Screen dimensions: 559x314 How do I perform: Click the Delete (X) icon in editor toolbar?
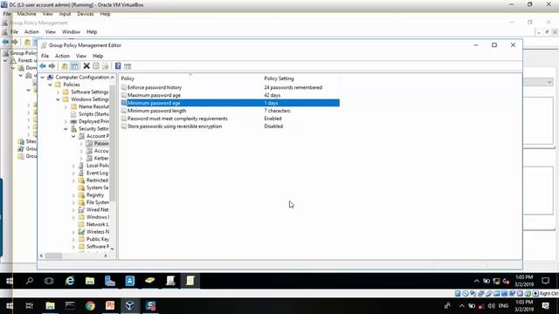coord(86,66)
